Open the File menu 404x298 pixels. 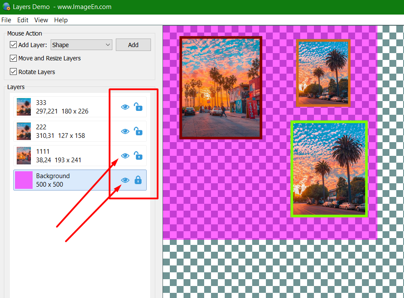(x=6, y=20)
